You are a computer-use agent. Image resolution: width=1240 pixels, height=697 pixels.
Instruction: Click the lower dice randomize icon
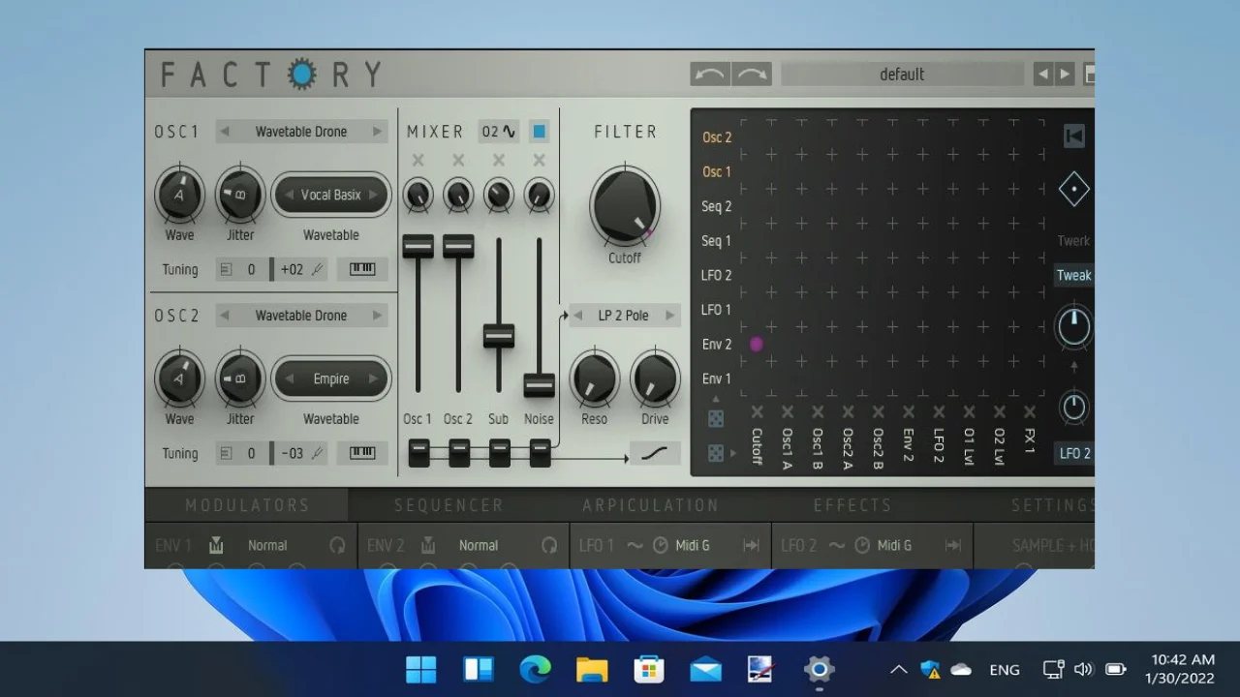click(716, 453)
